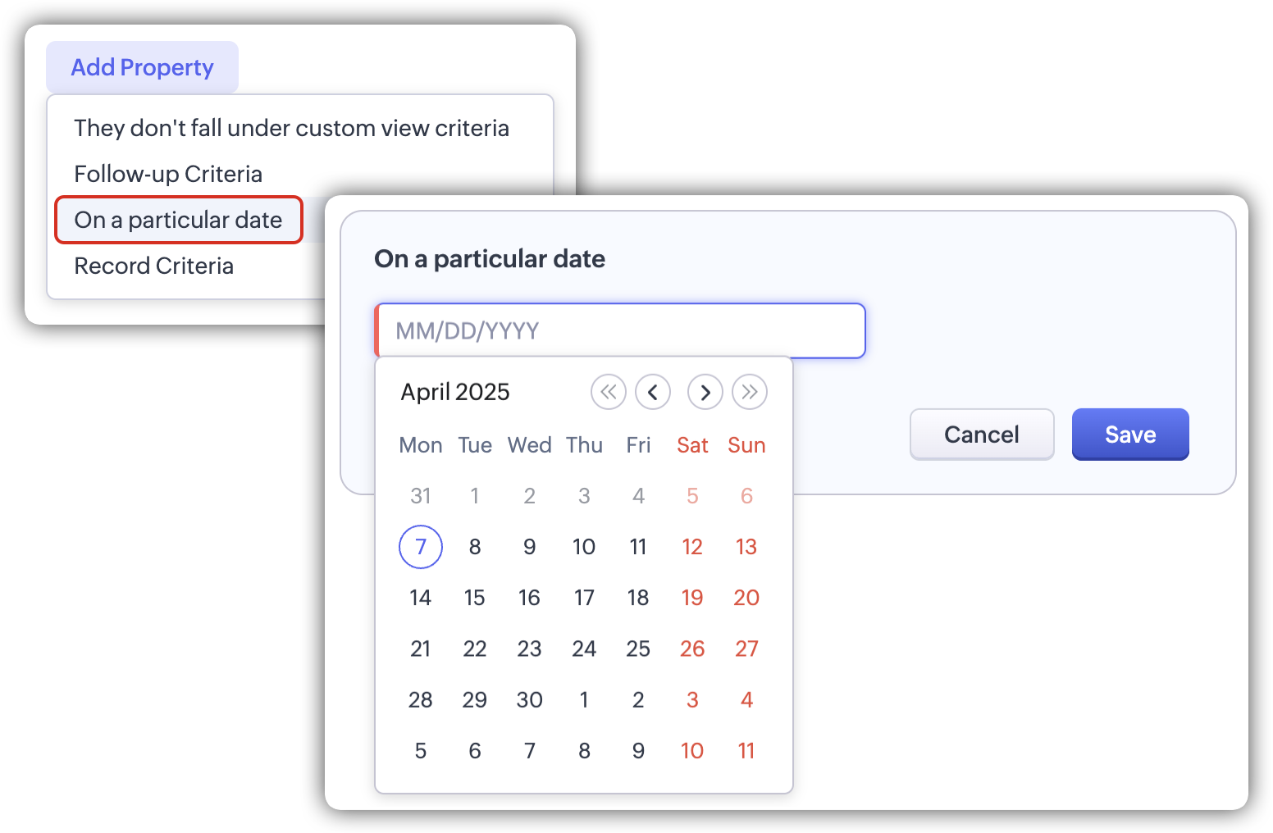Image resolution: width=1273 pixels, height=833 pixels.
Task: Go to previous month in calendar
Action: 653,392
